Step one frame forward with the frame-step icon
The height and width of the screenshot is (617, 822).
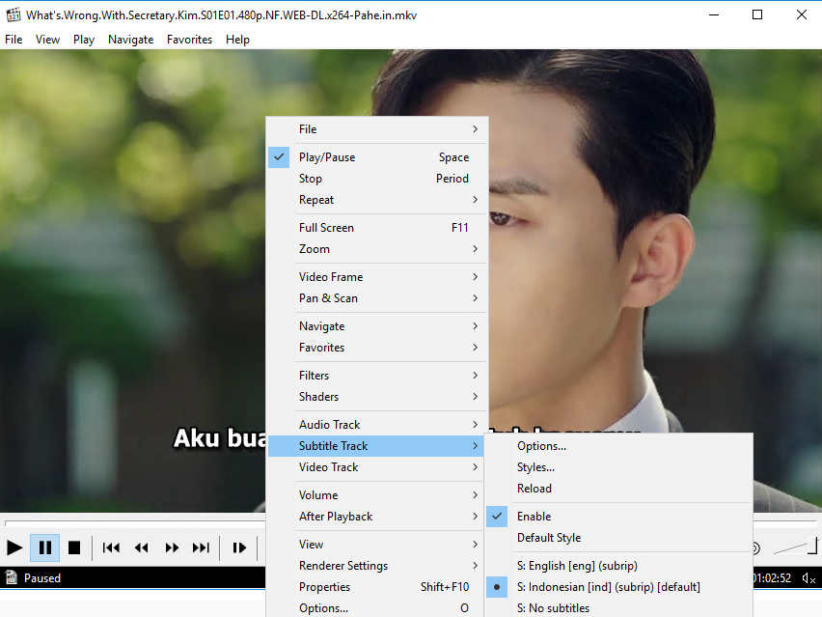click(239, 547)
